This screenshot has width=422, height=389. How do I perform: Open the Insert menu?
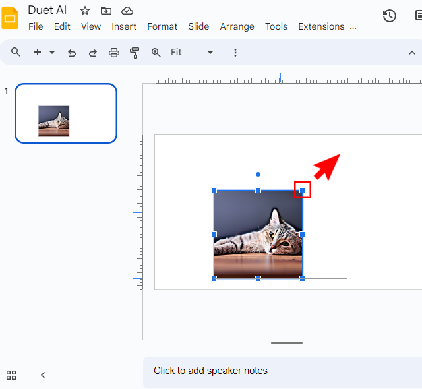124,26
